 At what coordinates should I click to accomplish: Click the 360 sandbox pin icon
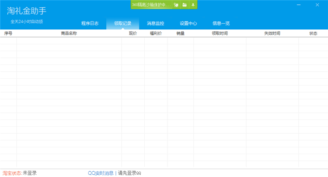click(193, 5)
